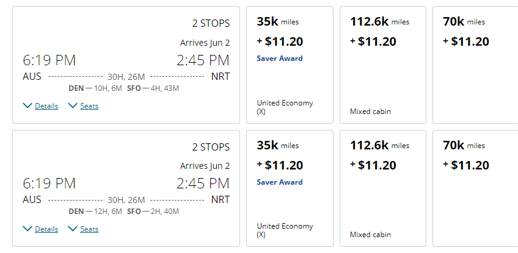Image resolution: width=518 pixels, height=253 pixels.
Task: Choose the 70k miles fare on the second flight
Action: (x=475, y=188)
